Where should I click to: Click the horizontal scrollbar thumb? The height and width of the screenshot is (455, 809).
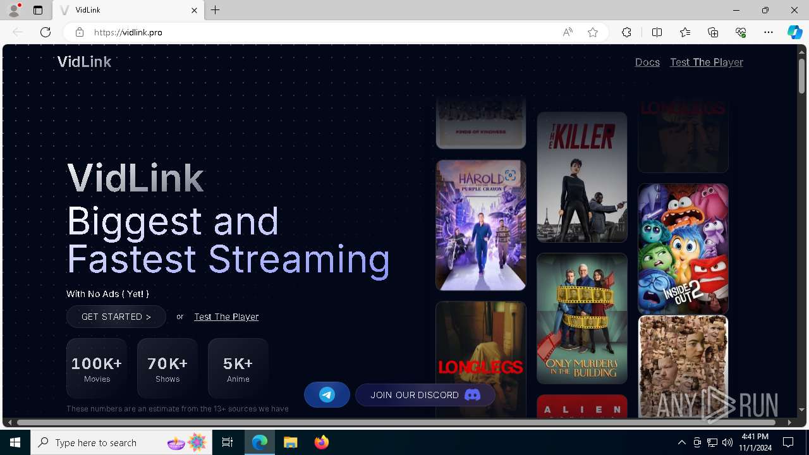click(396, 422)
